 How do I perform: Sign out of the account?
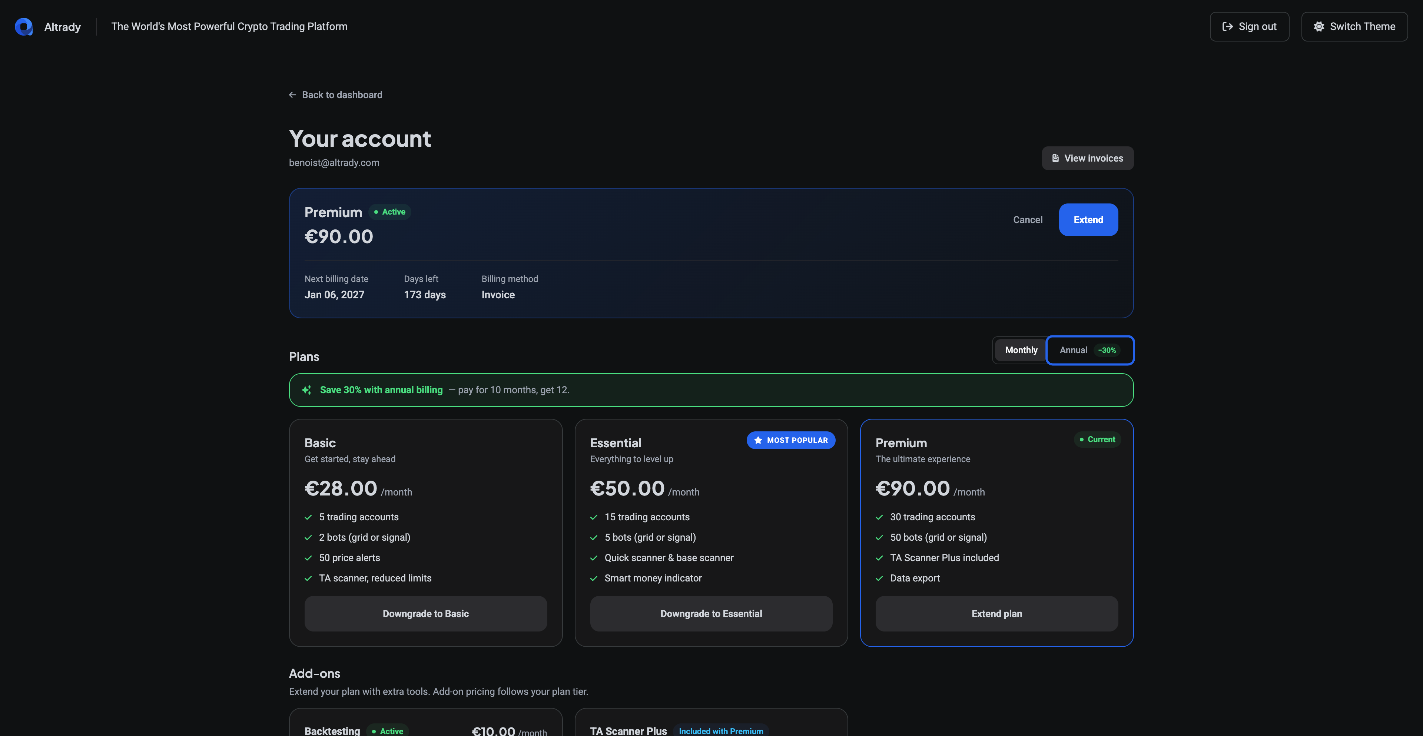[x=1249, y=27]
